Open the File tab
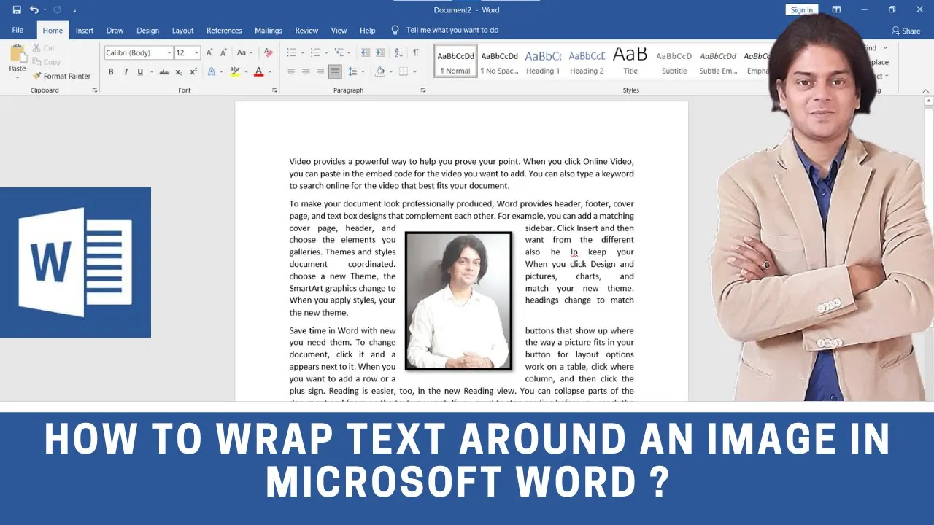 pos(18,30)
